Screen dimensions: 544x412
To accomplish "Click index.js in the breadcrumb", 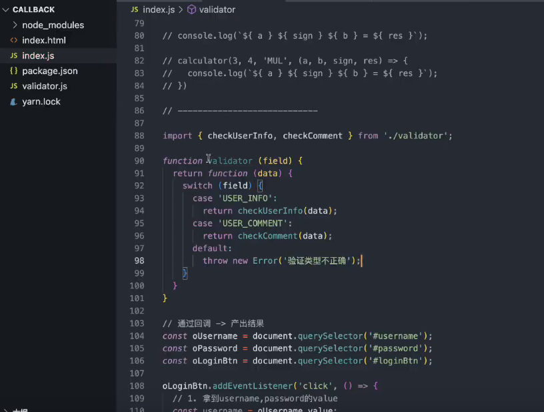I will click(159, 10).
